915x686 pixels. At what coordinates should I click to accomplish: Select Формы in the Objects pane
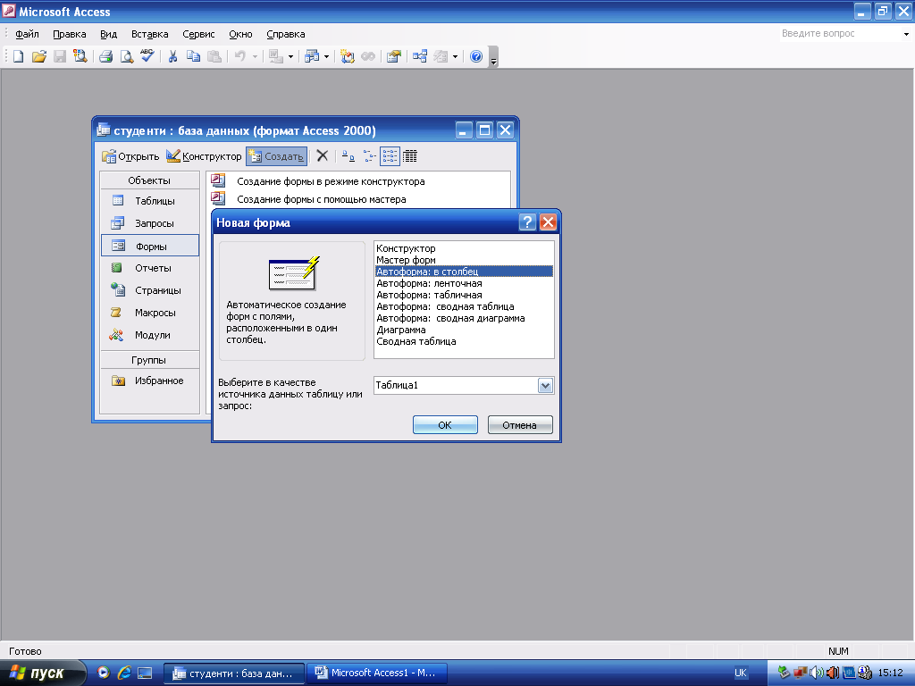click(x=150, y=246)
